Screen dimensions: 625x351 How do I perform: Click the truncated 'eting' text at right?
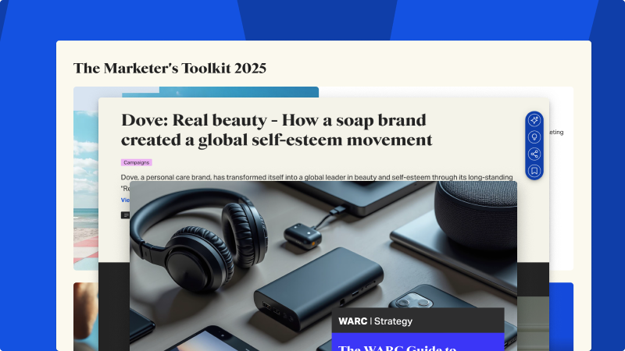click(556, 132)
